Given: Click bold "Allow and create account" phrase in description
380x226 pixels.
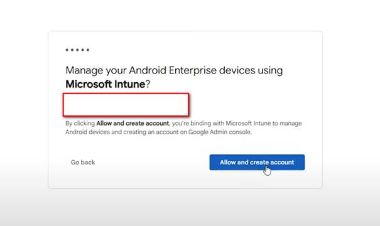Looking at the screenshot, I should 133,123.
